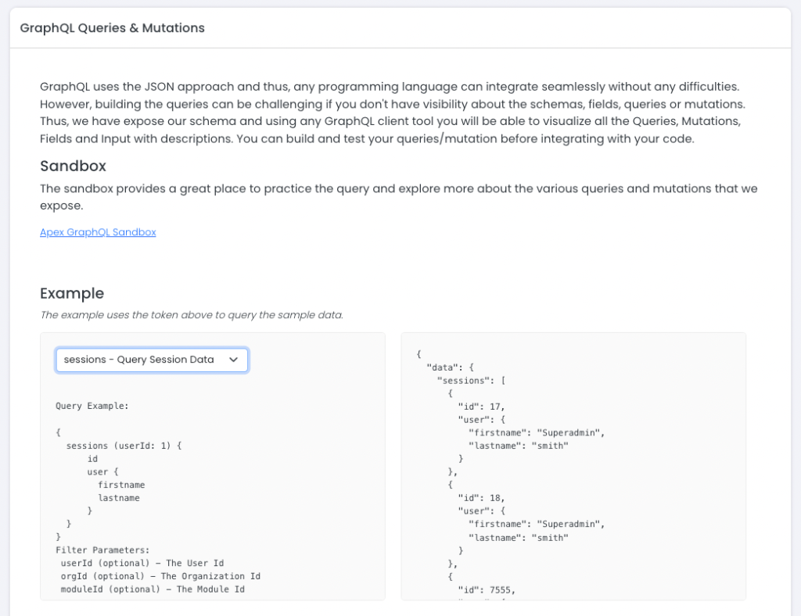
Task: Click the dropdown chevron arrow icon
Action: click(233, 360)
